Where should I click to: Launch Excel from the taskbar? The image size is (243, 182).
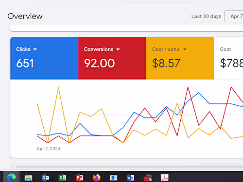[62, 178]
